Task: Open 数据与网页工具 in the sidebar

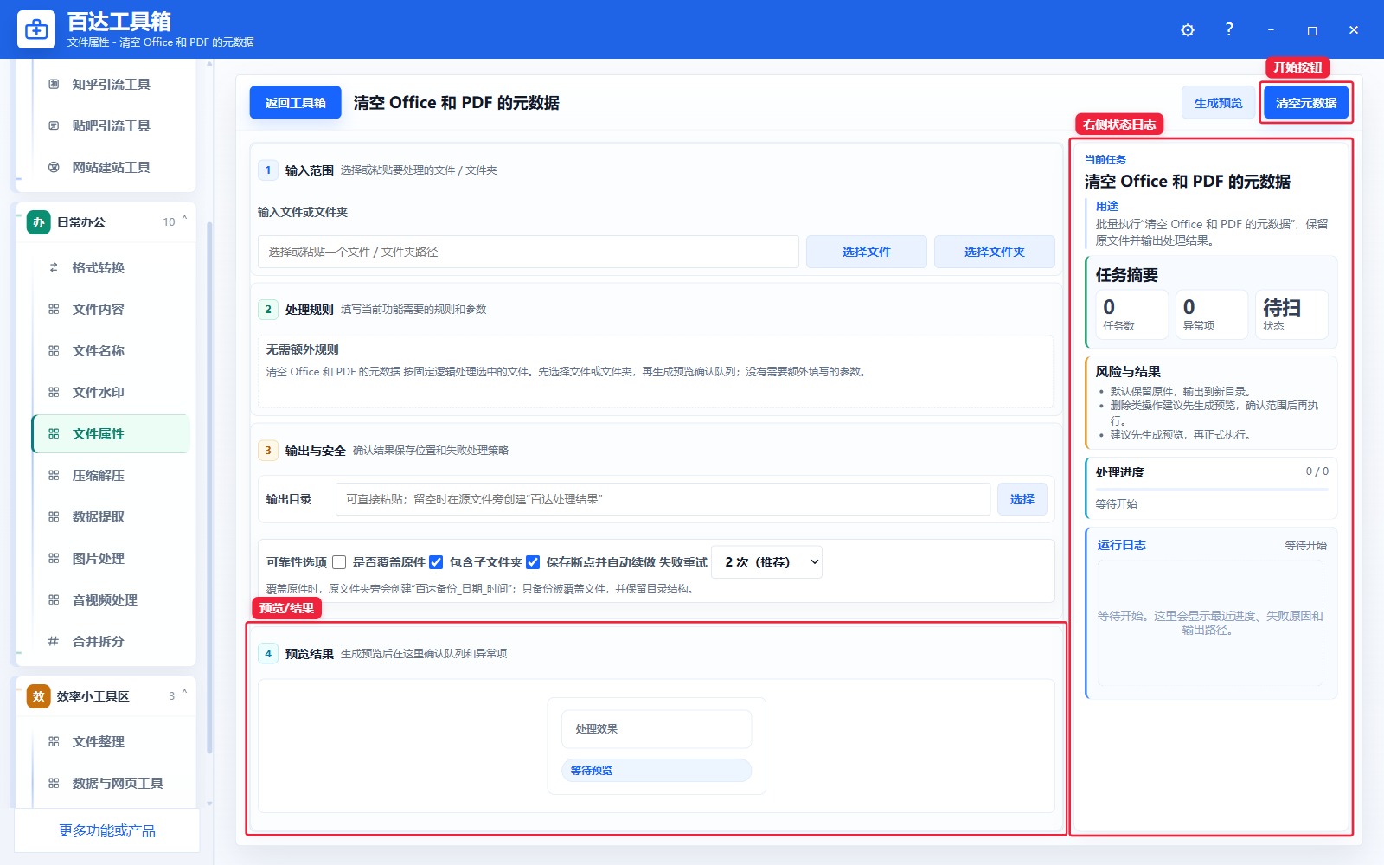Action: click(x=111, y=783)
